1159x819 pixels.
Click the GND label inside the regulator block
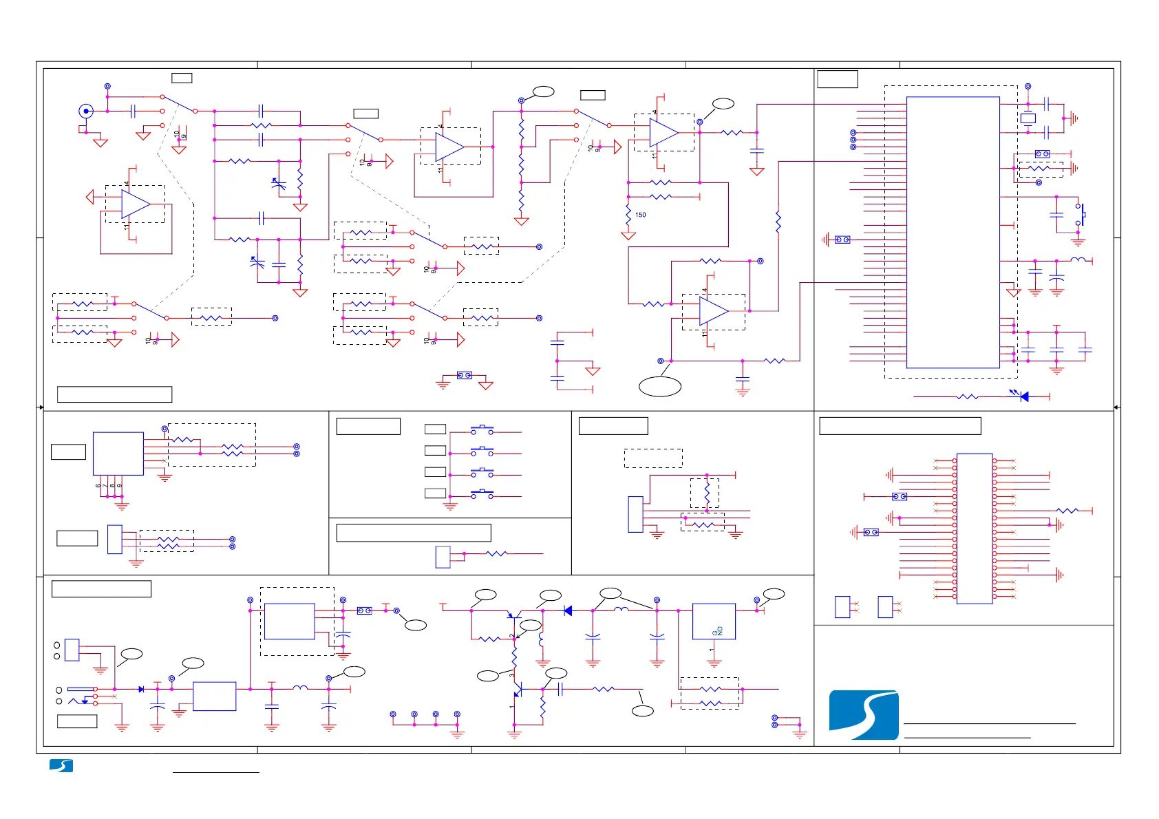tap(719, 630)
